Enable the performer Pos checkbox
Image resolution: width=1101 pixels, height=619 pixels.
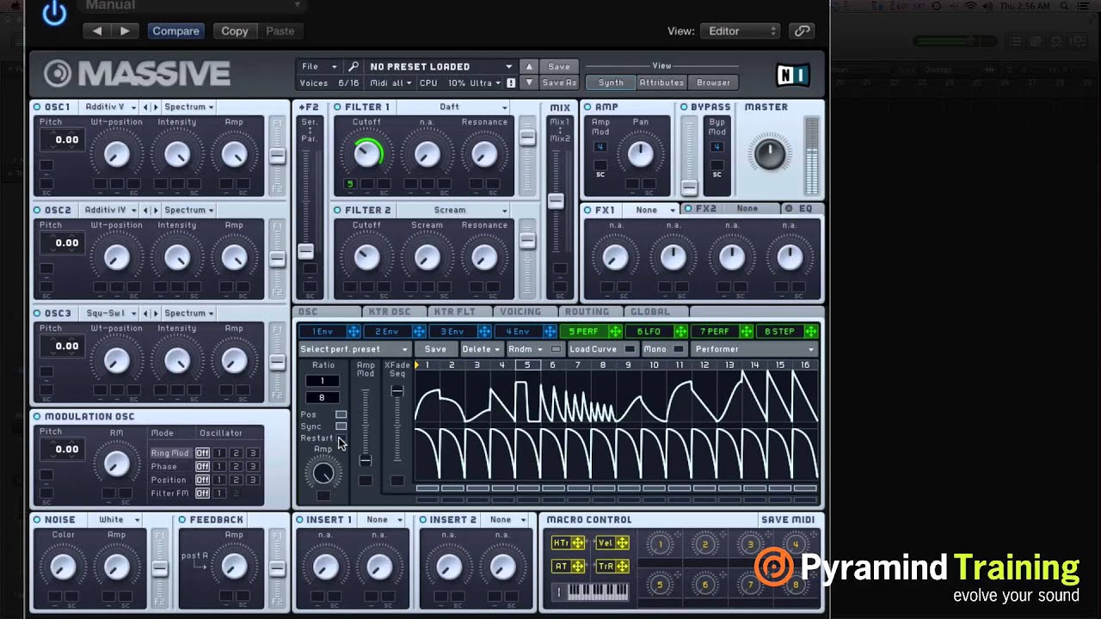341,414
